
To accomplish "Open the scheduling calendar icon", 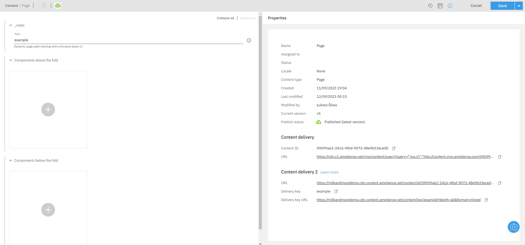I will tap(440, 6).
